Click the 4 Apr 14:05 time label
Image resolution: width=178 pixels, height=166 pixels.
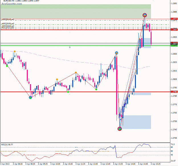point(130,164)
